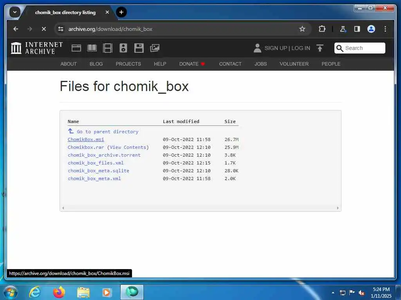The height and width of the screenshot is (300, 401).
Task: Click the magnifier icon in the search box
Action: pyautogui.click(x=340, y=48)
